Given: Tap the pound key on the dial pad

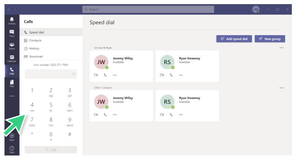Looking at the screenshot, I should coord(70,134).
